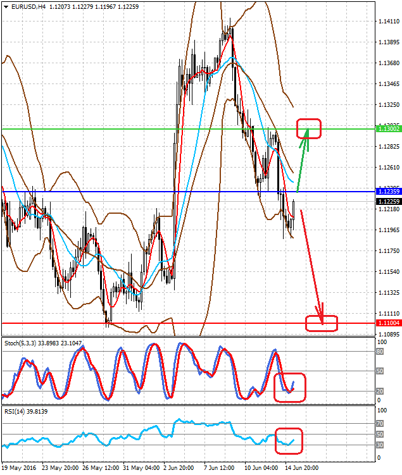Click the 31 May 04:00 time label
The width and height of the screenshot is (402, 475).
(x=141, y=468)
